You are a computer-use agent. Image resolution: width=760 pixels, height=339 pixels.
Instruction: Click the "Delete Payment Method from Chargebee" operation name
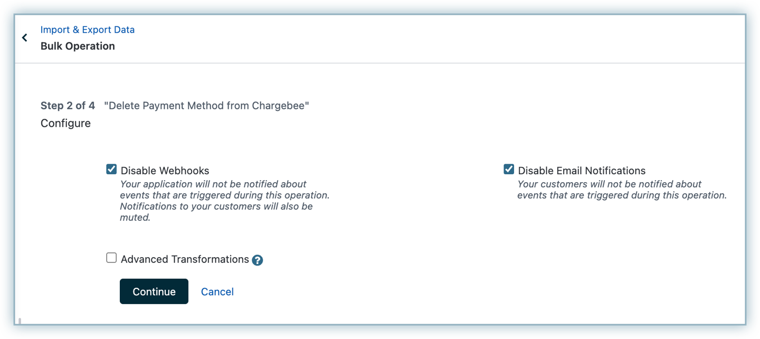(x=206, y=106)
